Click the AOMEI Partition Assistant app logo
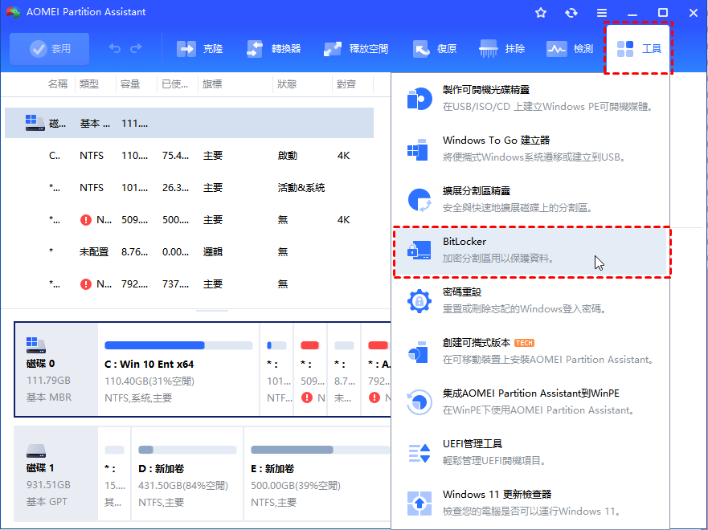708x530 pixels. (x=13, y=12)
